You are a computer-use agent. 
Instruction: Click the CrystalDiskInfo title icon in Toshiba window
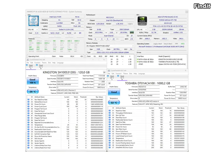[109, 70]
